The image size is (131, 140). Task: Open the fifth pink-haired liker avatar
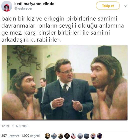[x=73, y=136]
